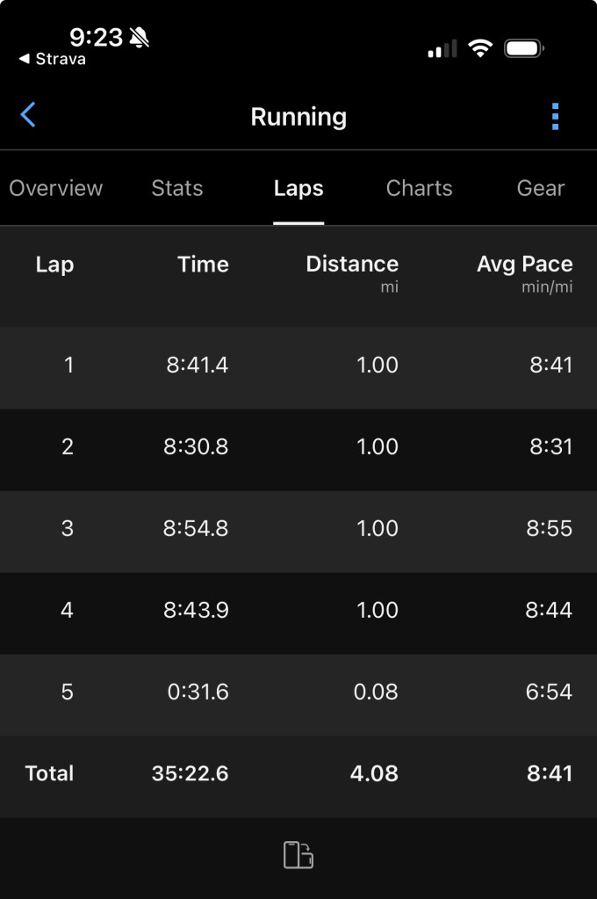Open the Stats tab
This screenshot has width=597, height=899.
(x=177, y=188)
